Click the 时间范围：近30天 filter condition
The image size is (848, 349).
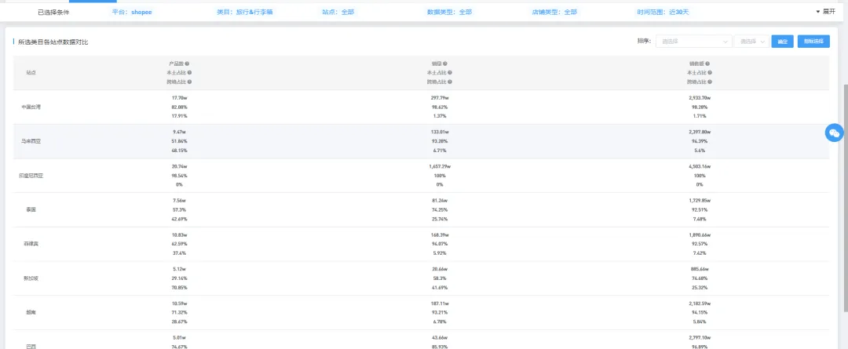[663, 12]
